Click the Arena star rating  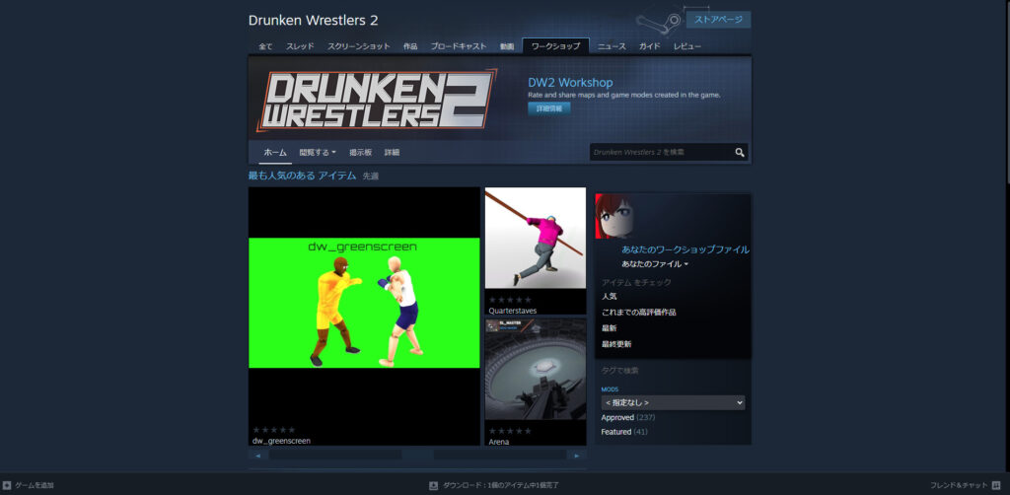(x=510, y=431)
